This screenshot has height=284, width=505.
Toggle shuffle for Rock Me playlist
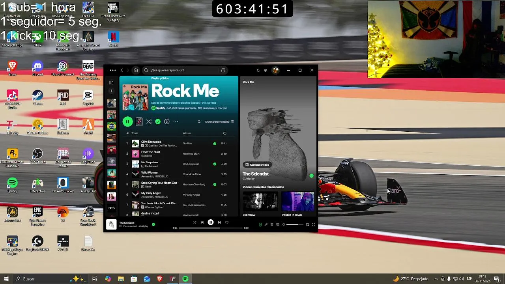coord(149,121)
